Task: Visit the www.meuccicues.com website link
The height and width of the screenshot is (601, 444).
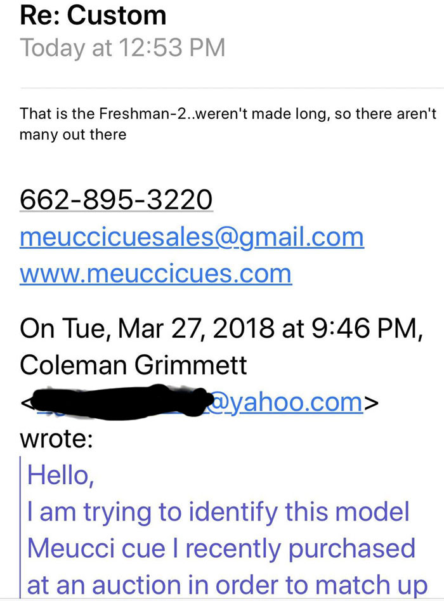Action: pyautogui.click(x=155, y=274)
